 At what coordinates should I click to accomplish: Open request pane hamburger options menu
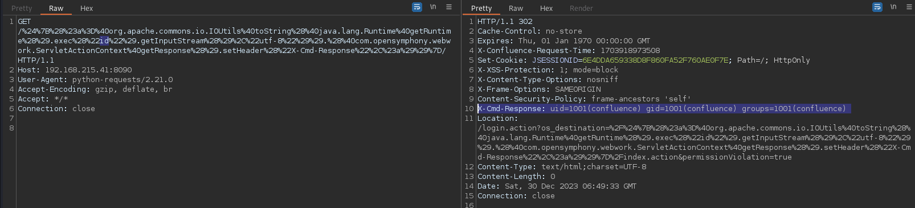point(449,7)
